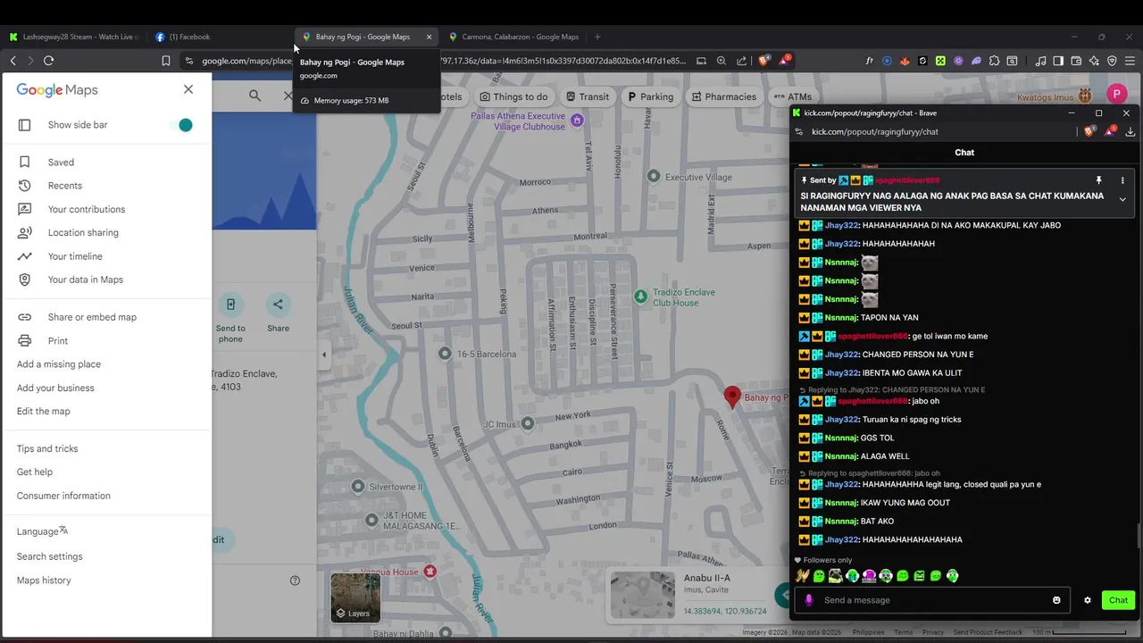1143x643 pixels.
Task: Open Saved places
Action: [61, 163]
